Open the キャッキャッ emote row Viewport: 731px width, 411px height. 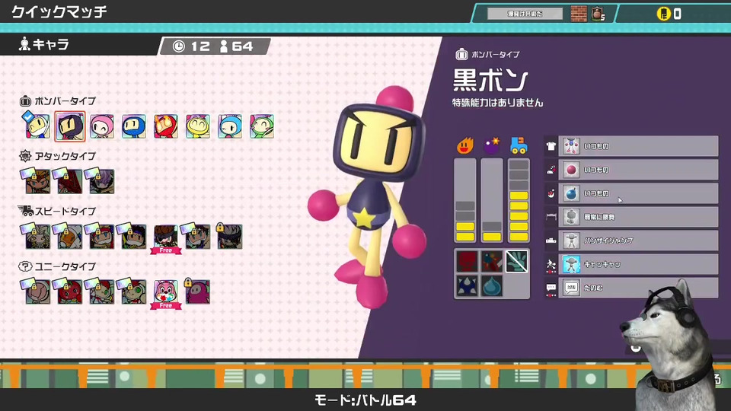pyautogui.click(x=638, y=264)
